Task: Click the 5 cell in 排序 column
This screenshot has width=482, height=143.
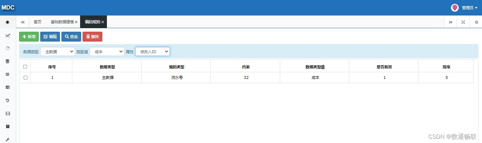Action: 446,77
